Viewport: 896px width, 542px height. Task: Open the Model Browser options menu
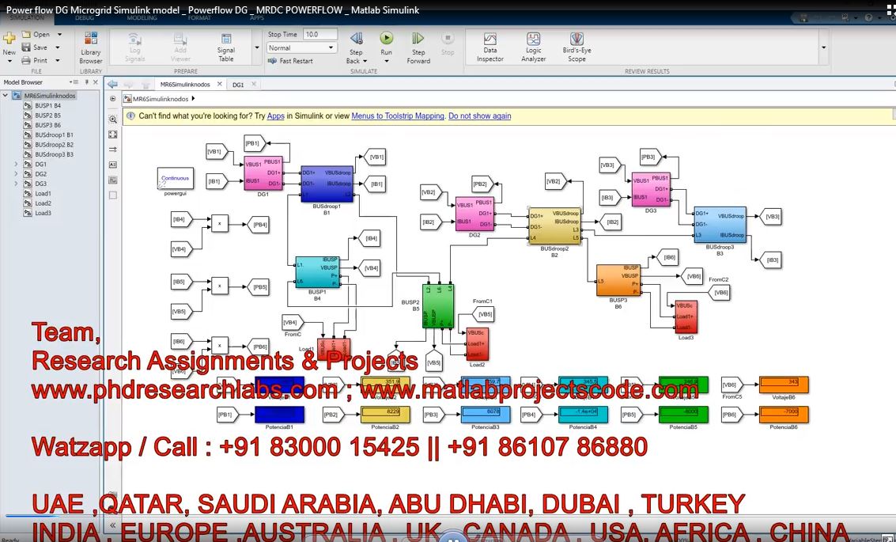(74, 81)
